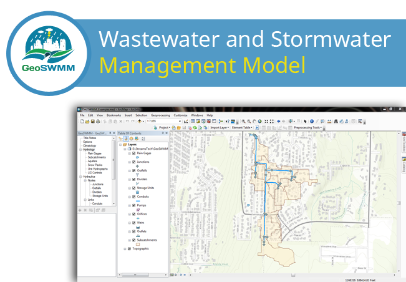The height and width of the screenshot is (282, 406).
Task: Select the blue Identify tool
Action: click(311, 121)
